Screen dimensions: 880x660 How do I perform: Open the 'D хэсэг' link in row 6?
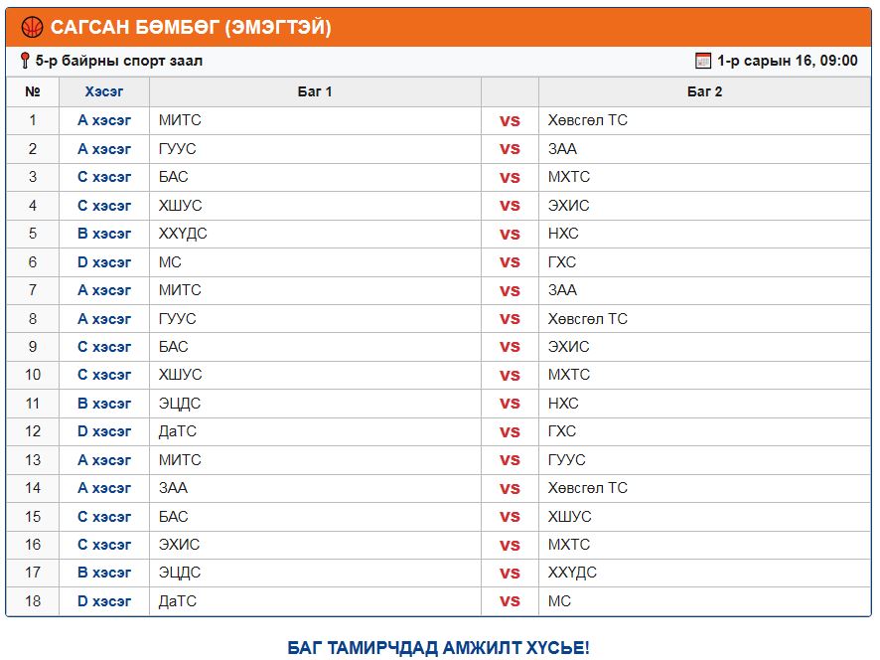[104, 262]
